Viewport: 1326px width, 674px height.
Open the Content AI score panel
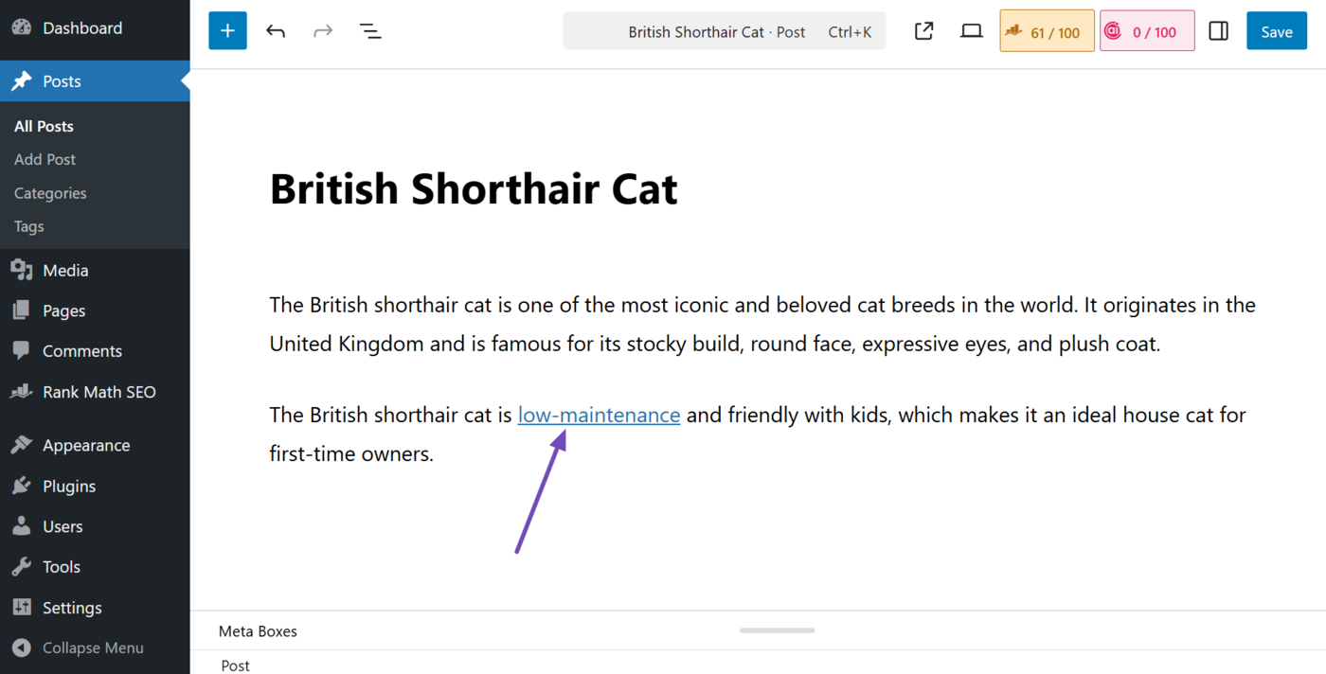pyautogui.click(x=1146, y=30)
